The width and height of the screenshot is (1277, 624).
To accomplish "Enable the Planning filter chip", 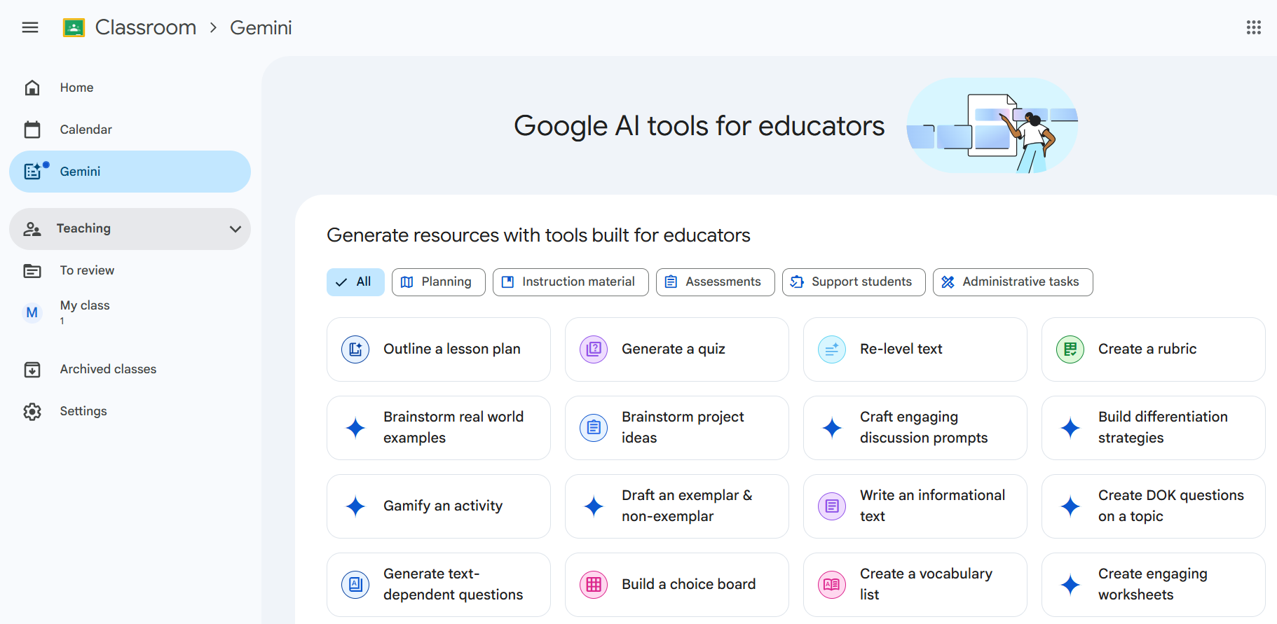I will pos(438,282).
